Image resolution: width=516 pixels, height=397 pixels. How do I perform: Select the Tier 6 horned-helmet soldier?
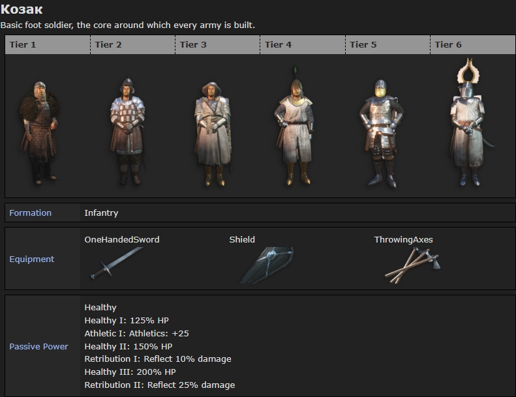click(x=466, y=124)
